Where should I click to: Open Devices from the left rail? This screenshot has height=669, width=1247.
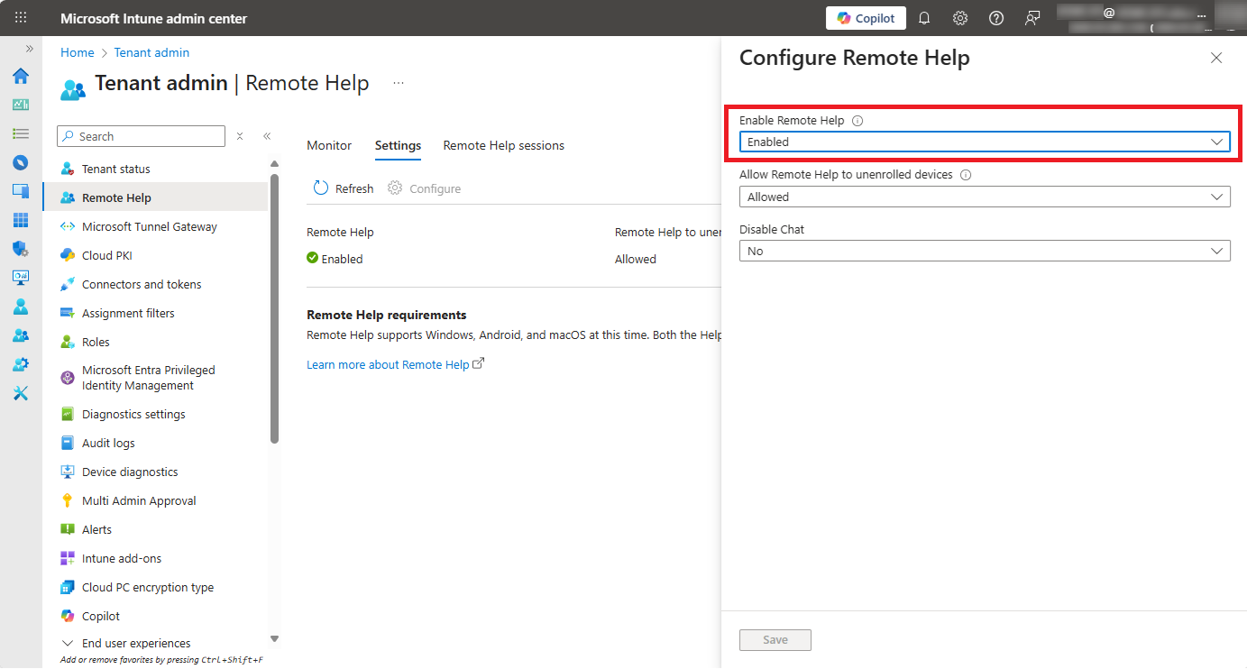pyautogui.click(x=20, y=191)
